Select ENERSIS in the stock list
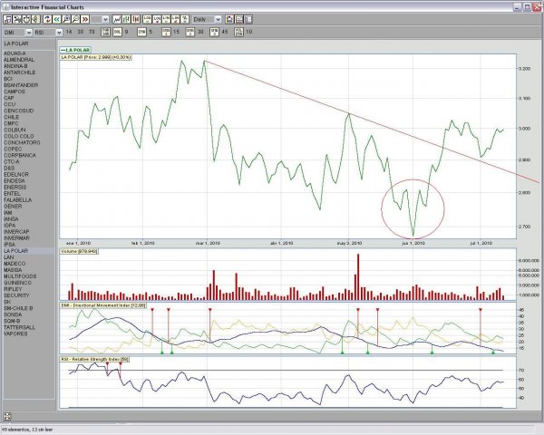This screenshot has height=435, width=544. pos(15,187)
